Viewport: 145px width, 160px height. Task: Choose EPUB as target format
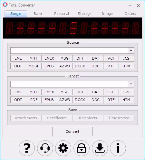[49, 100]
